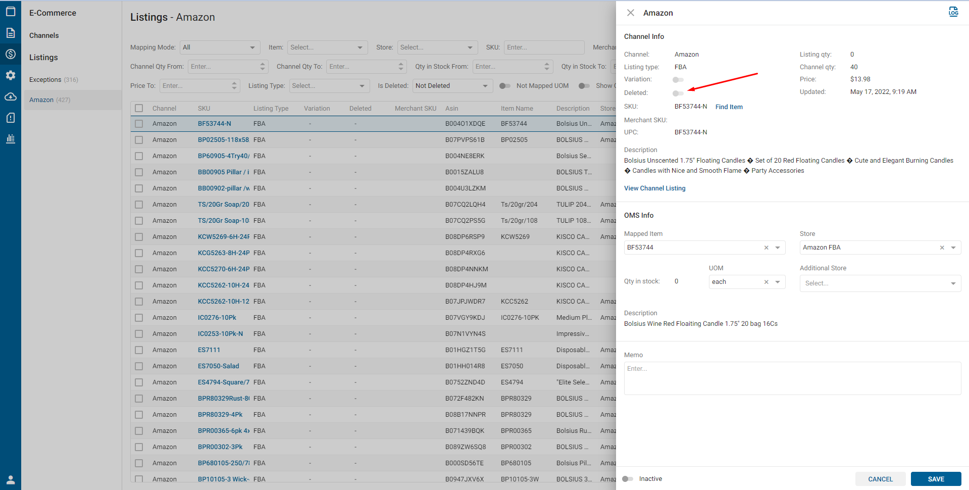This screenshot has height=490, width=969.
Task: Open the Mapping Mode dropdown
Action: 220,47
